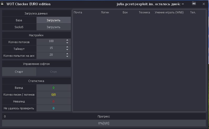Click the Кол-во потоков field showing 100
Viewport: 209px width, 129px height.
(51, 42)
